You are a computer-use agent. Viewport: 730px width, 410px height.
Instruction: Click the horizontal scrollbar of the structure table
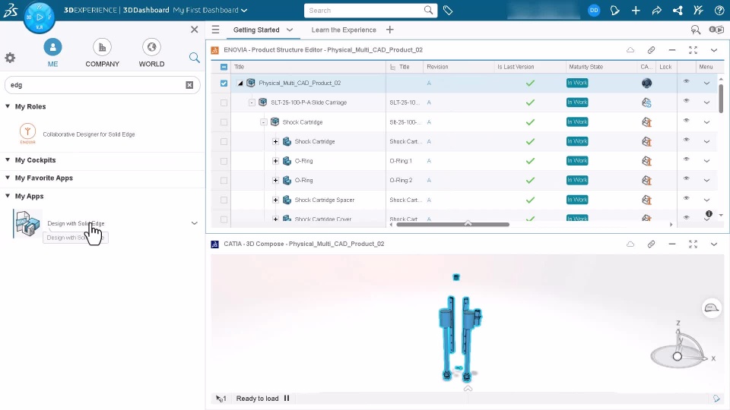pos(453,225)
